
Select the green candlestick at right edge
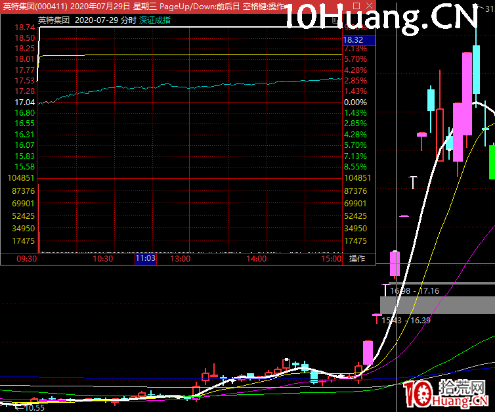click(x=492, y=162)
